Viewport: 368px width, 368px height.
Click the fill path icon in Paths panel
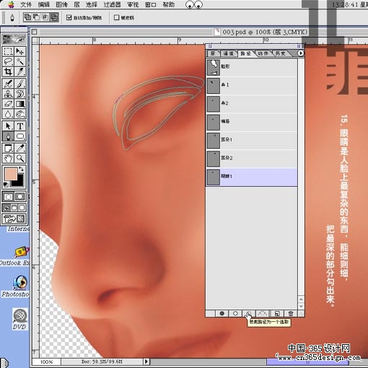pyautogui.click(x=222, y=313)
